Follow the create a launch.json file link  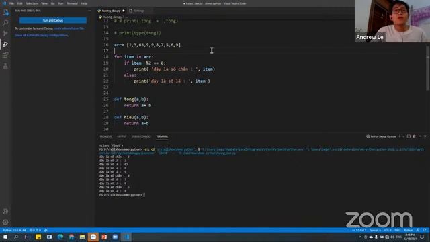(69, 28)
